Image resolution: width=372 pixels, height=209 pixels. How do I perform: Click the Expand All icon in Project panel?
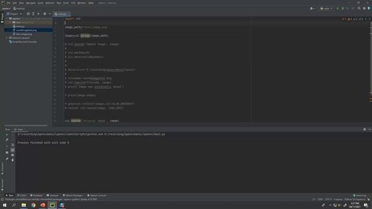33,14
